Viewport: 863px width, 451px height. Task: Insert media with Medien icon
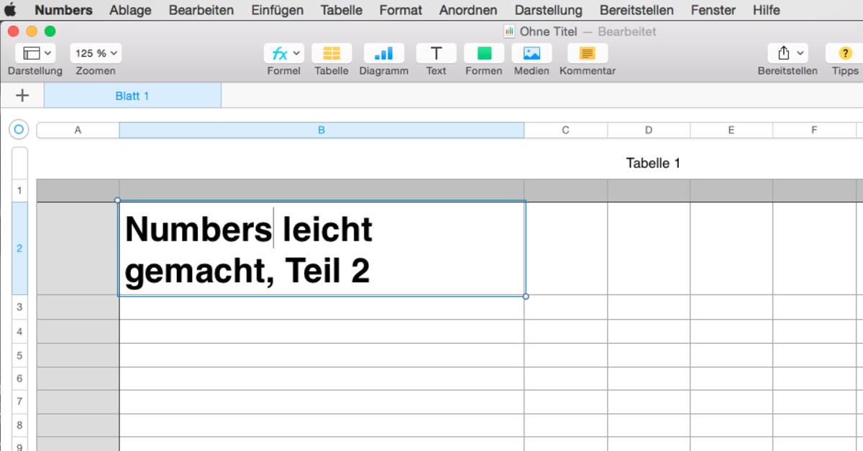pos(531,53)
